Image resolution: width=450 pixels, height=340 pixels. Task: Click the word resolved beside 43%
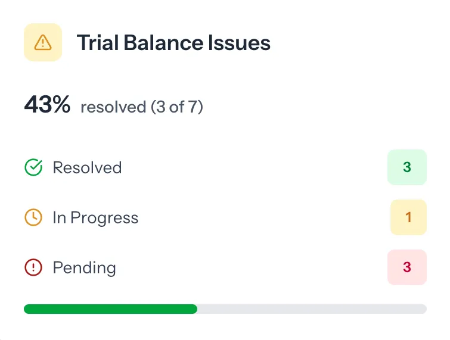113,107
